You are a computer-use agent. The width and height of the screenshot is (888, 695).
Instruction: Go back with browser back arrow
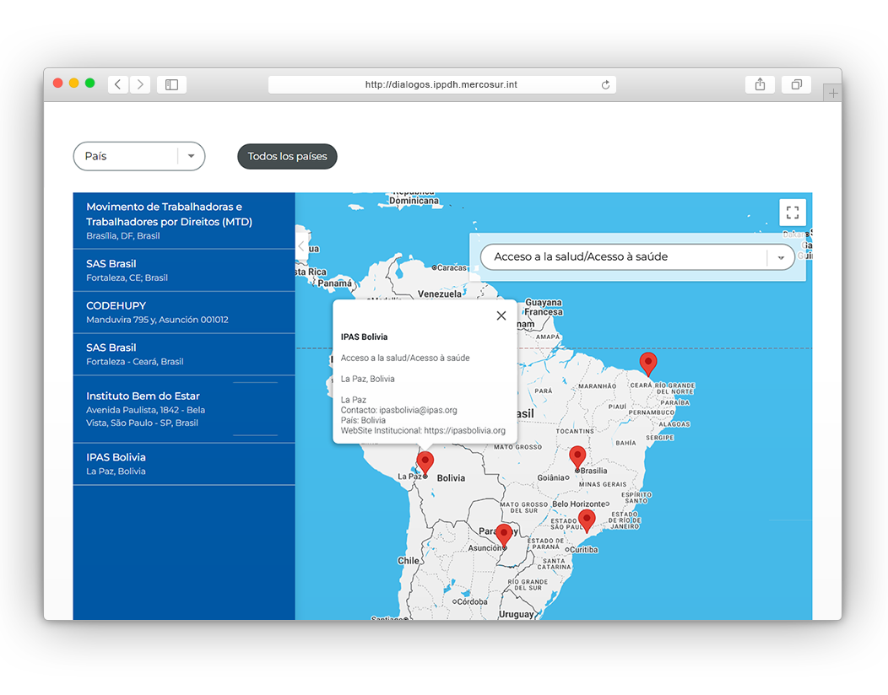tap(118, 84)
